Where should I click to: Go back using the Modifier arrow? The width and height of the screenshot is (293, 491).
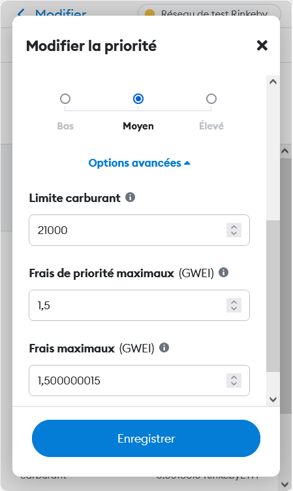click(21, 13)
